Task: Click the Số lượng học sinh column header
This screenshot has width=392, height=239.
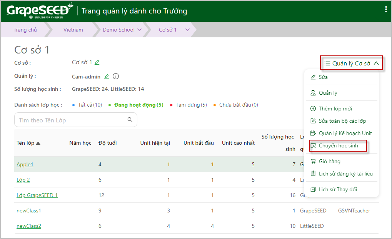Action: pos(278,143)
